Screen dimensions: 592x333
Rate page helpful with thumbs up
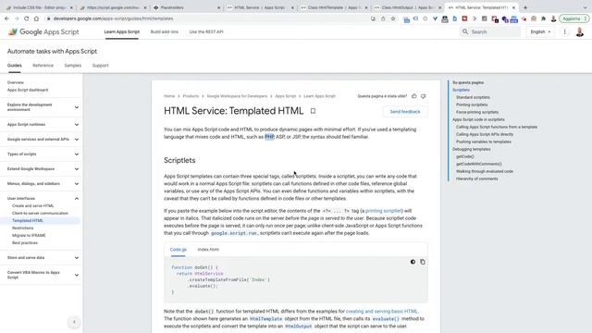point(414,96)
